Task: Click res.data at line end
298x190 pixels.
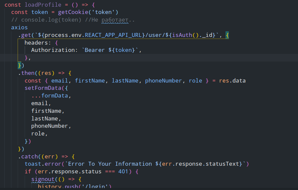Action: 232,81
